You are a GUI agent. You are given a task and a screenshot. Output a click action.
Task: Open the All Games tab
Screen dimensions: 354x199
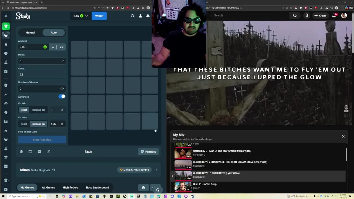tap(48, 187)
